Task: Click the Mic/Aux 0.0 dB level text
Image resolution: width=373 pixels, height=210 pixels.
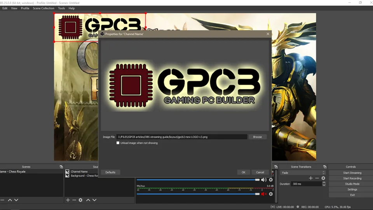Action: [x=270, y=186]
